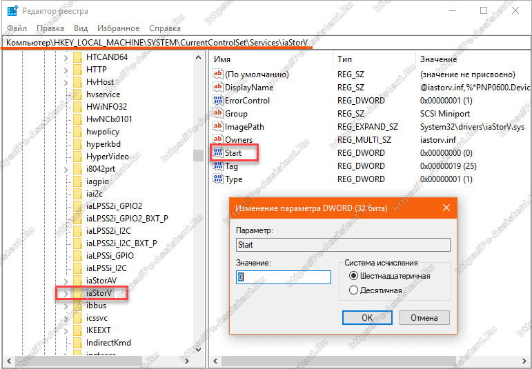Click the Отмена button
Screen dimensions: 532x369
424,318
